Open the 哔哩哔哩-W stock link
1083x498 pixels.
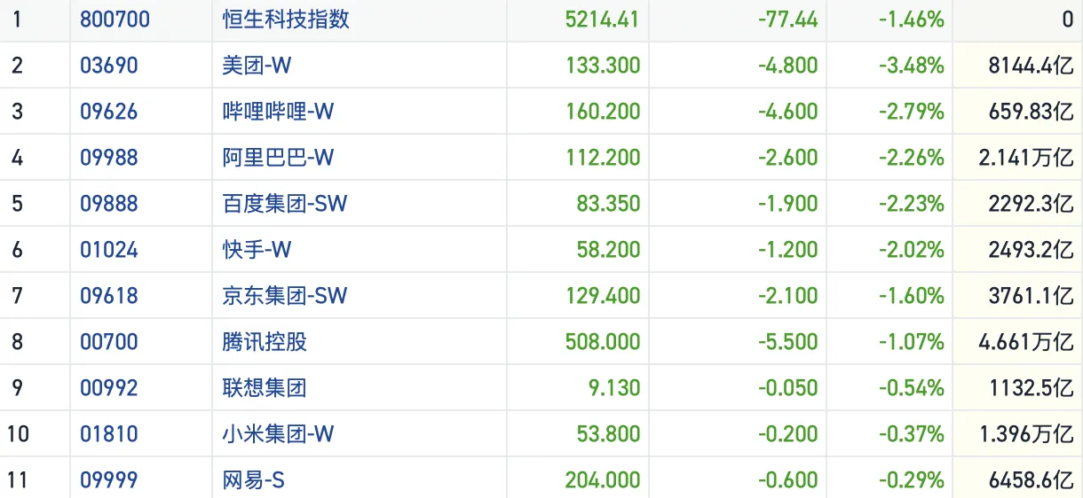(278, 112)
